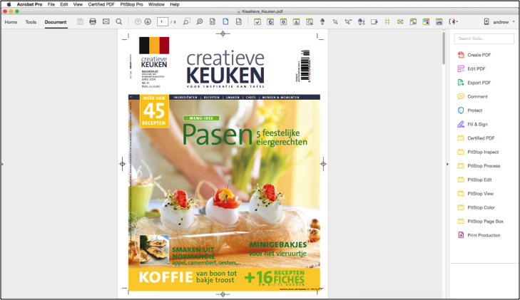Screen dimensions: 520x300
Task: Click the mobile device icon beside andrew
Action: (486, 22)
